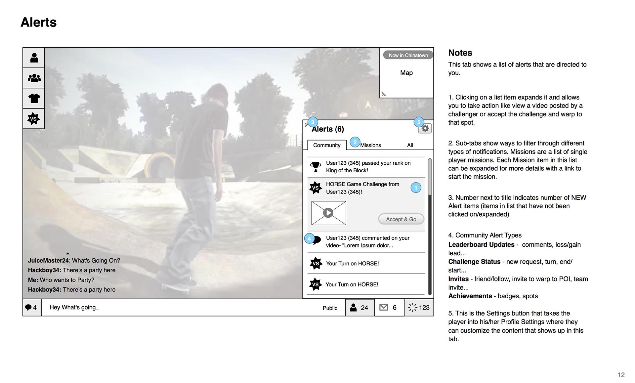Click the Alerts settings gear icon

tap(425, 128)
